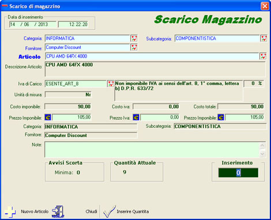The image size is (271, 220).
Task: Click inside the Note text area
Action: coord(152,150)
